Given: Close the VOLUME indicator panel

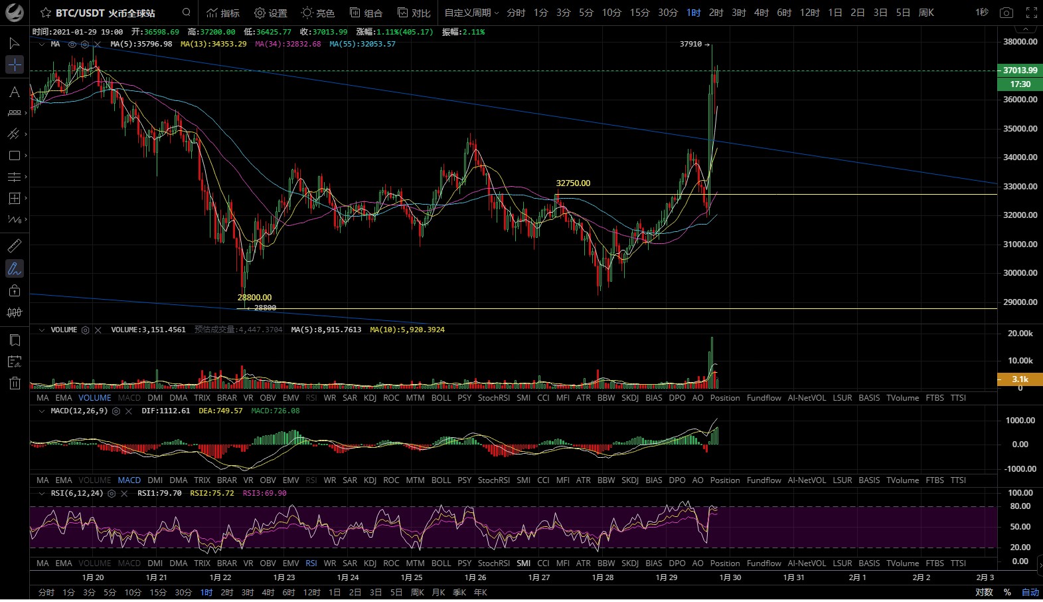Looking at the screenshot, I should 98,330.
